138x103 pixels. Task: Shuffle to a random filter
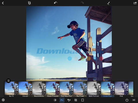click(134, 100)
